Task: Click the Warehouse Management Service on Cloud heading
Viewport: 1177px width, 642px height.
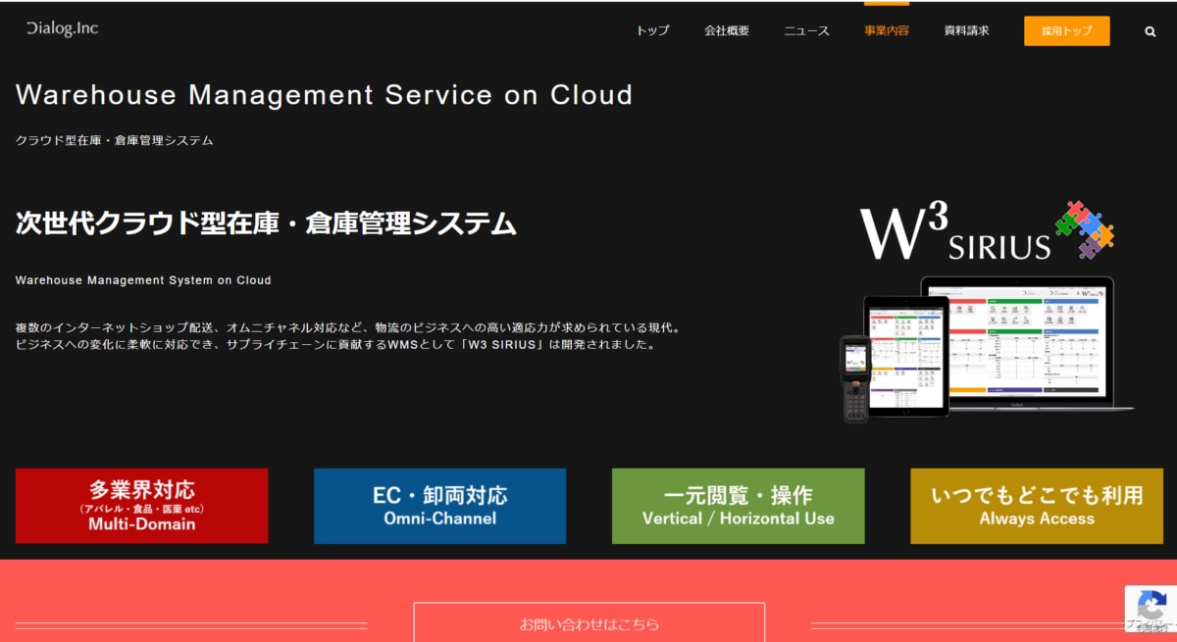Action: pos(324,95)
